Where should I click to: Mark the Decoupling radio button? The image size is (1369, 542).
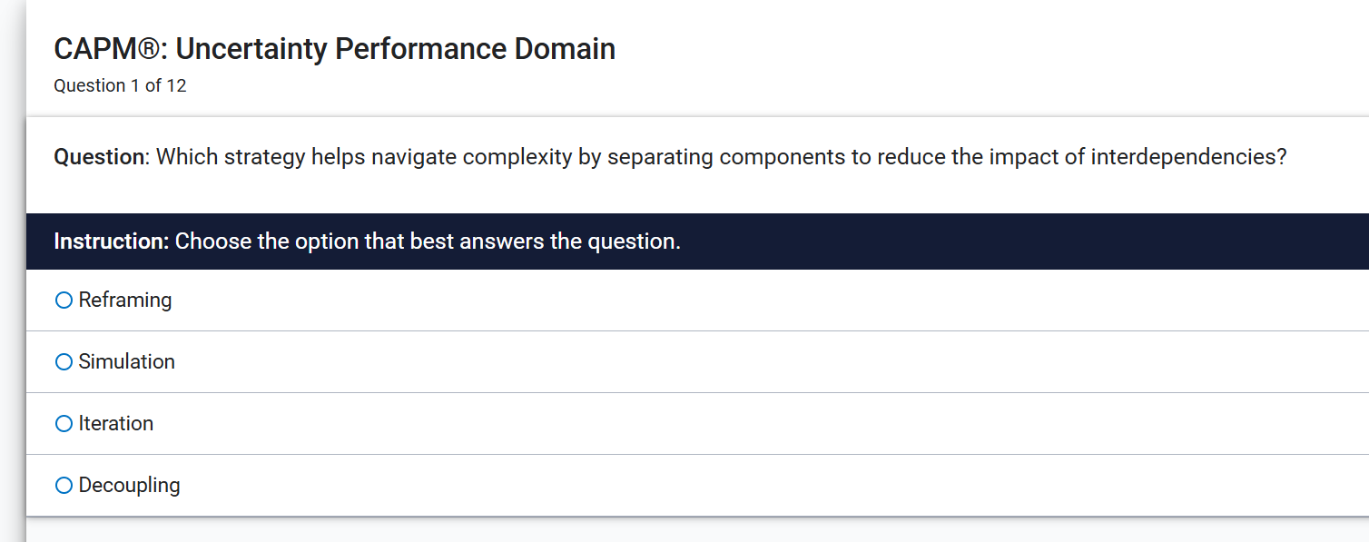click(64, 486)
